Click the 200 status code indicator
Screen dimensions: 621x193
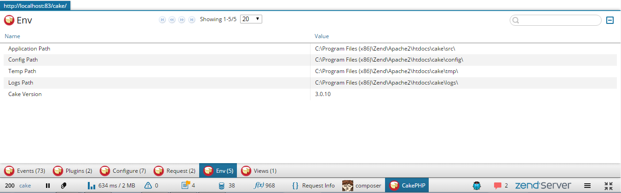(x=10, y=186)
